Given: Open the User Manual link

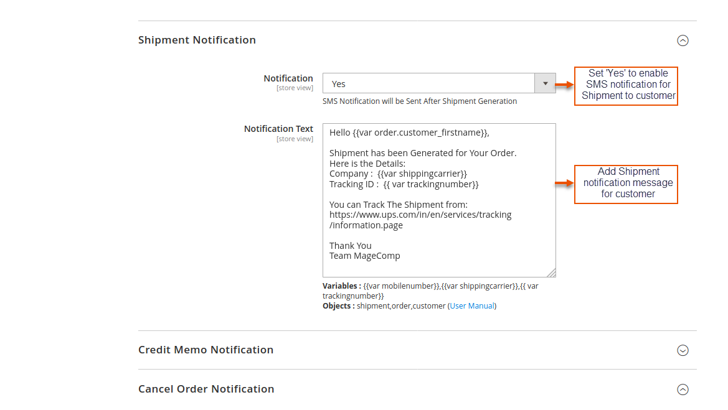Looking at the screenshot, I should (472, 306).
